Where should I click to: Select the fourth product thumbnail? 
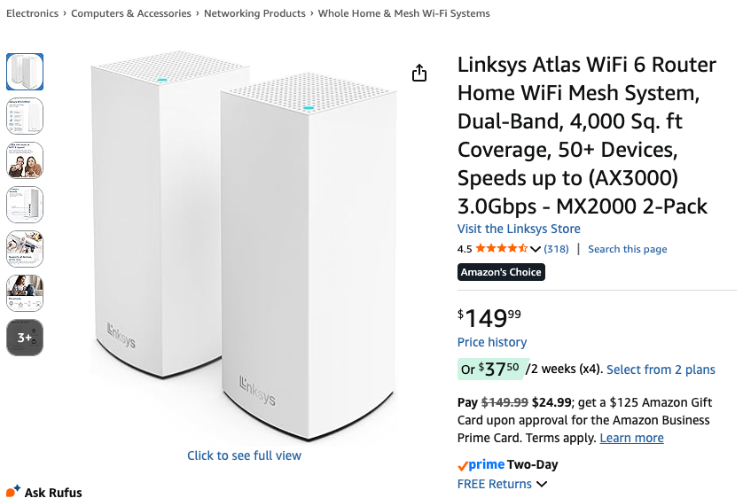click(25, 205)
